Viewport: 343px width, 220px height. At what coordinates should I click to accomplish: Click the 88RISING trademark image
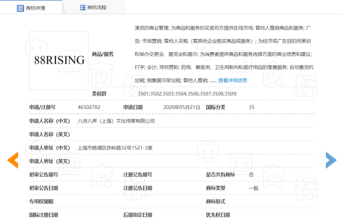click(59, 60)
